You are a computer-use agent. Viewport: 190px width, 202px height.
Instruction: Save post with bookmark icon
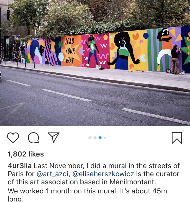[177, 138]
